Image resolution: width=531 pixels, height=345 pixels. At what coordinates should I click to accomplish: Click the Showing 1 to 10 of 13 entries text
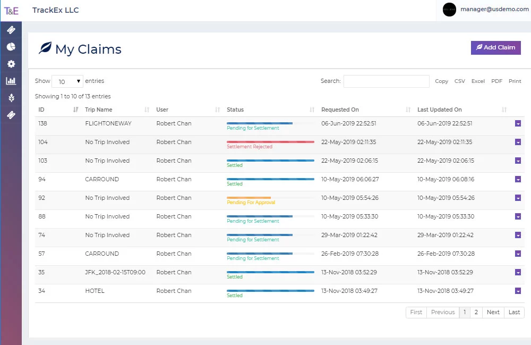click(x=73, y=96)
